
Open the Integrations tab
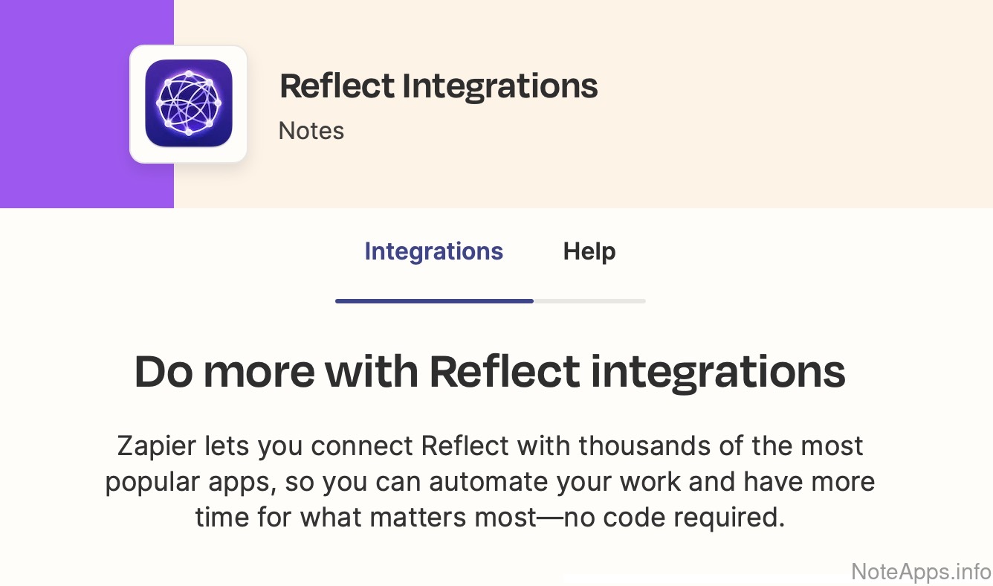(433, 251)
